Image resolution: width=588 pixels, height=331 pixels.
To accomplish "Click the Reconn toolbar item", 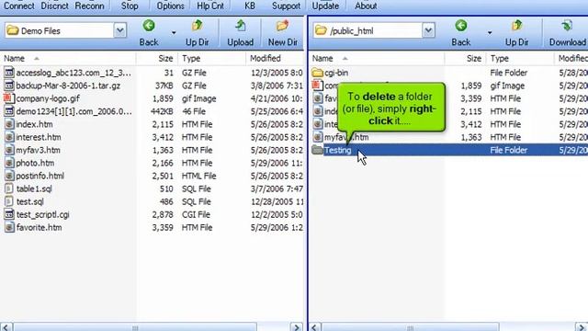I will click(x=90, y=6).
